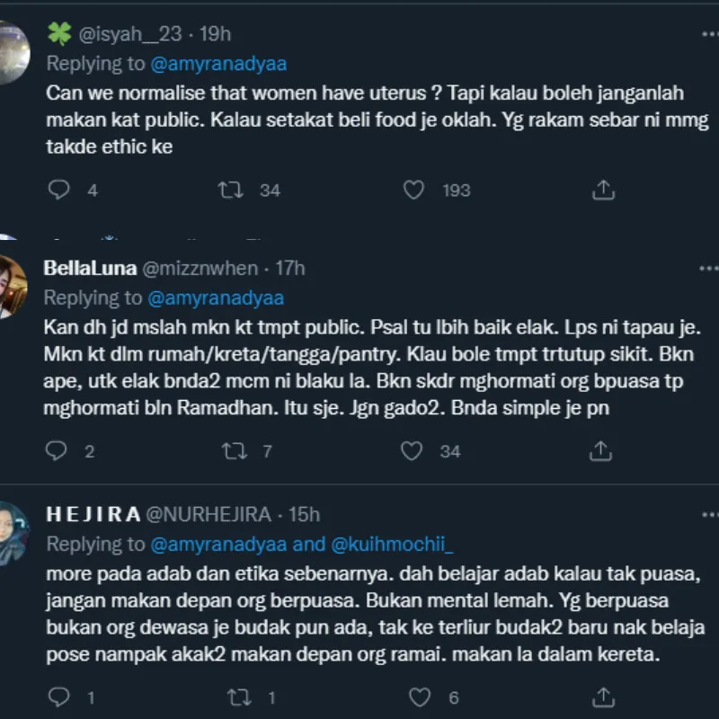Like BellaLuna's tweet
Viewport: 719px width, 719px height.
pyautogui.click(x=412, y=451)
